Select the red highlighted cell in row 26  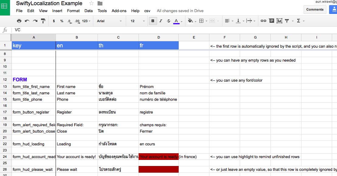click(x=159, y=169)
